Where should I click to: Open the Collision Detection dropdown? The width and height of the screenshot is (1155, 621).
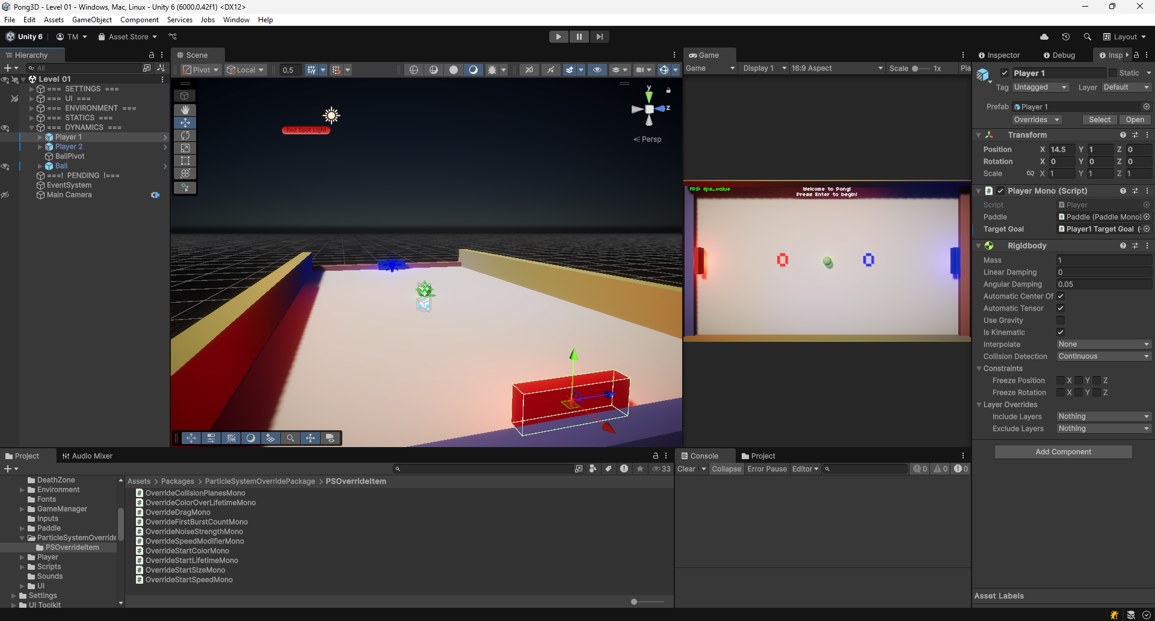[1103, 356]
